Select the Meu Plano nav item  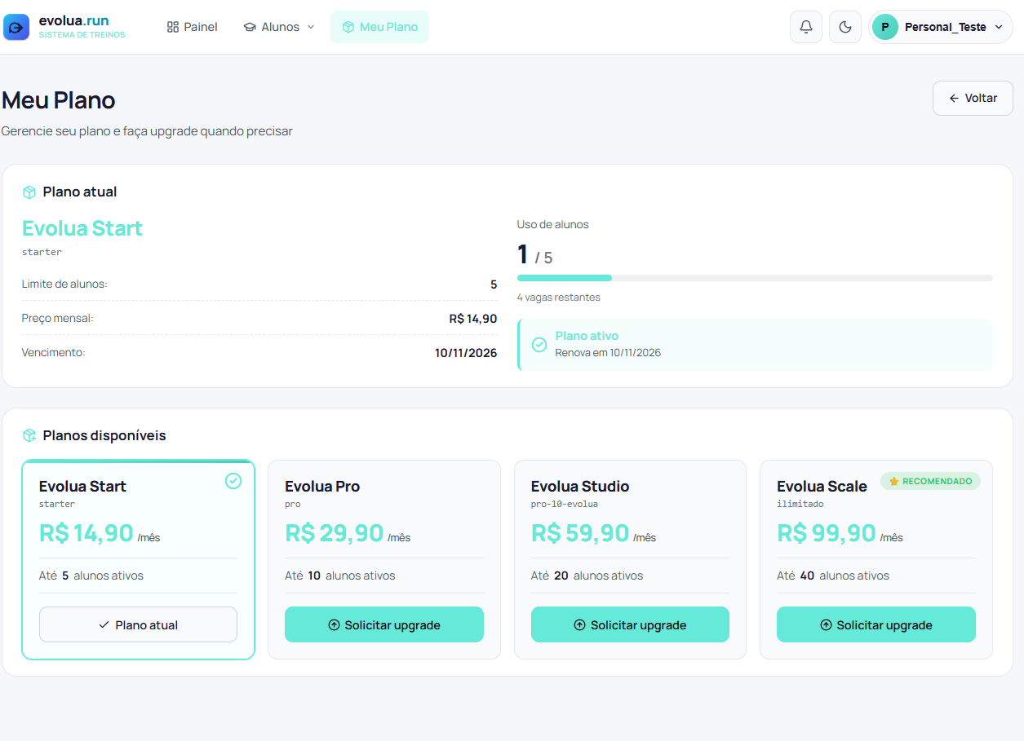tap(379, 27)
